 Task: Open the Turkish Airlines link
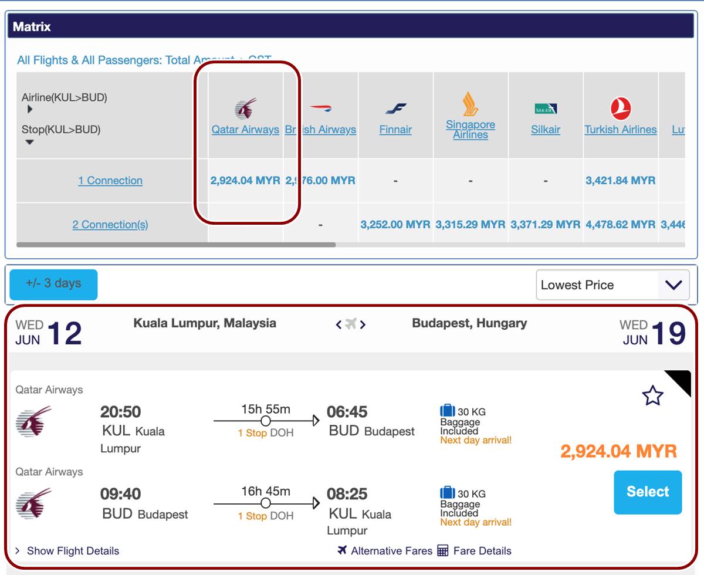pyautogui.click(x=621, y=130)
